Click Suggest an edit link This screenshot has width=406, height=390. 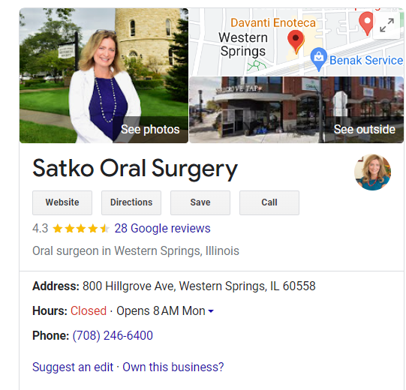(73, 367)
